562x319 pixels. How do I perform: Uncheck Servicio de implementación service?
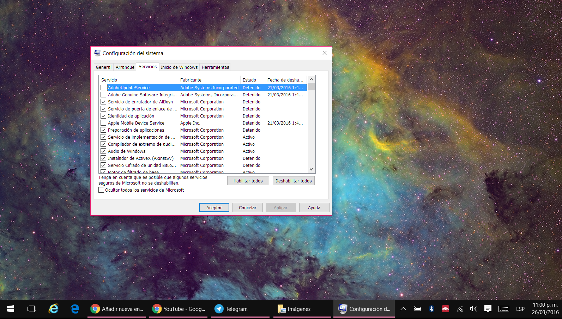(103, 137)
